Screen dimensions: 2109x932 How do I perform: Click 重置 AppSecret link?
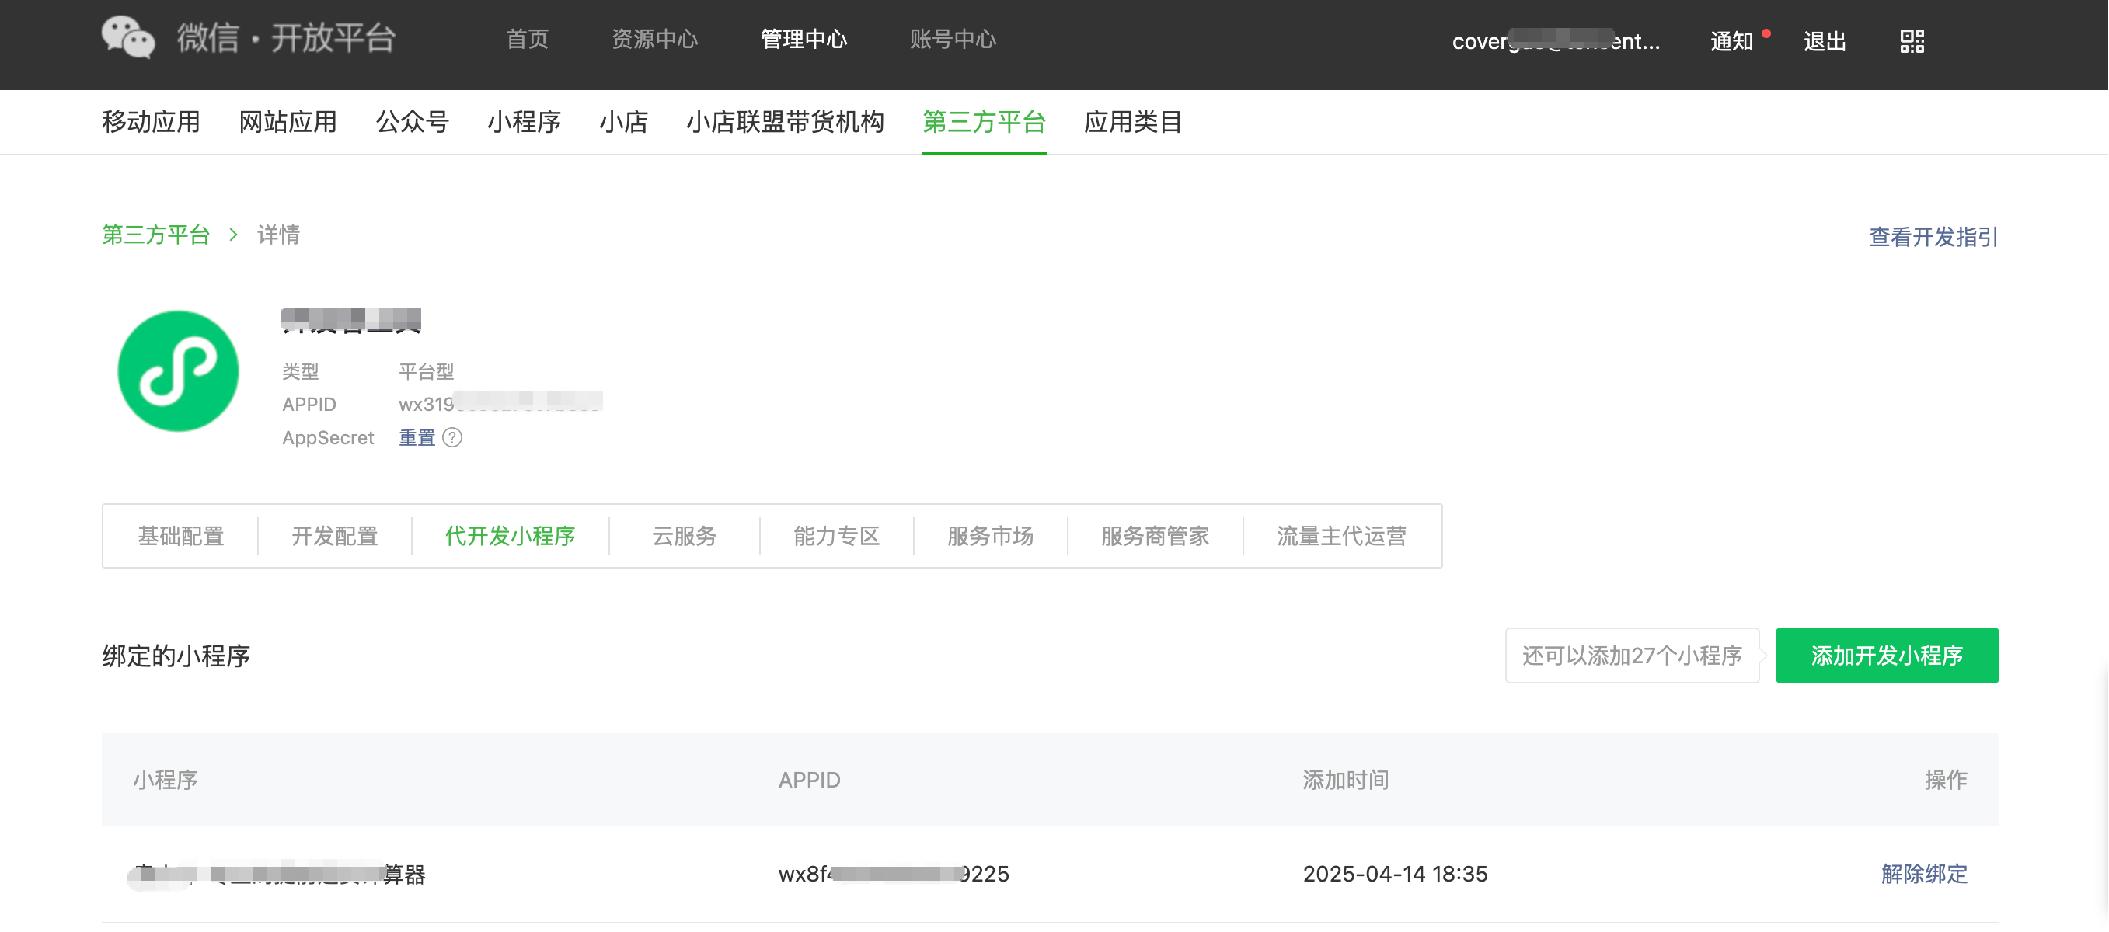[417, 438]
